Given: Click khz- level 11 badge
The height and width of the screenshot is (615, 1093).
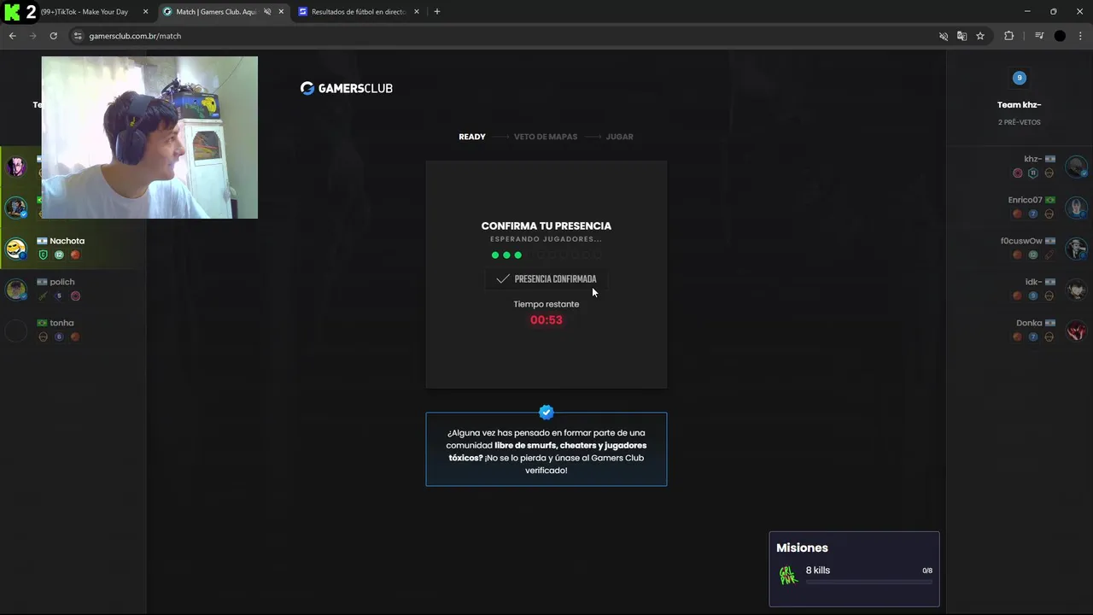Looking at the screenshot, I should point(1033,173).
